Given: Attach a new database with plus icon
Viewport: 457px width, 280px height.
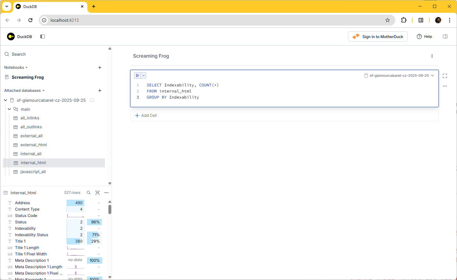Looking at the screenshot, I should click(x=100, y=91).
